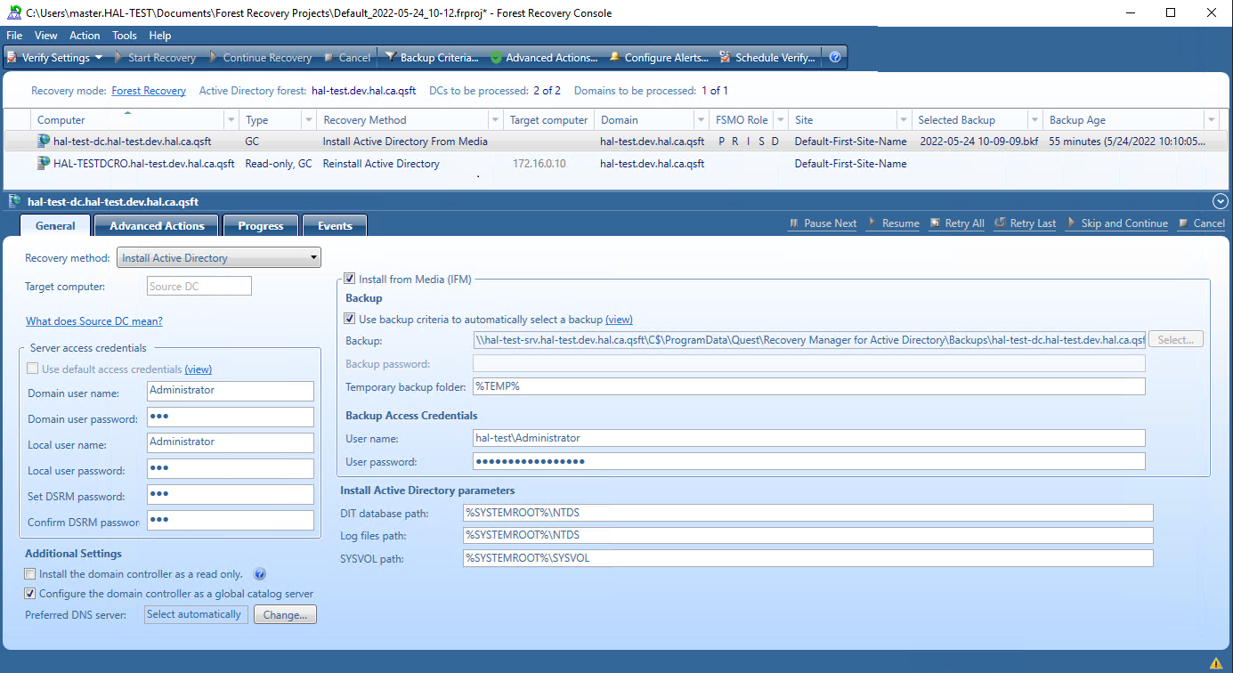Toggle Use default access credentials checkbox
Image resolution: width=1233 pixels, height=673 pixels.
click(x=33, y=369)
